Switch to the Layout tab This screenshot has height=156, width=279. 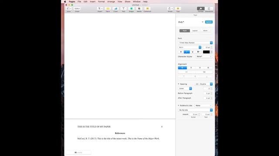click(195, 31)
